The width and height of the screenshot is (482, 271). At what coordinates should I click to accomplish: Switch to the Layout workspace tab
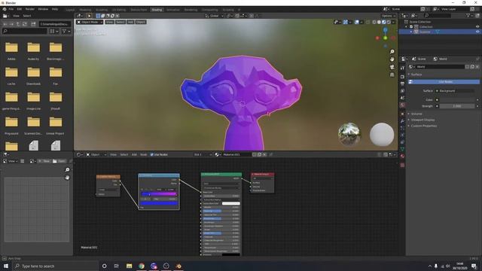[x=70, y=10]
